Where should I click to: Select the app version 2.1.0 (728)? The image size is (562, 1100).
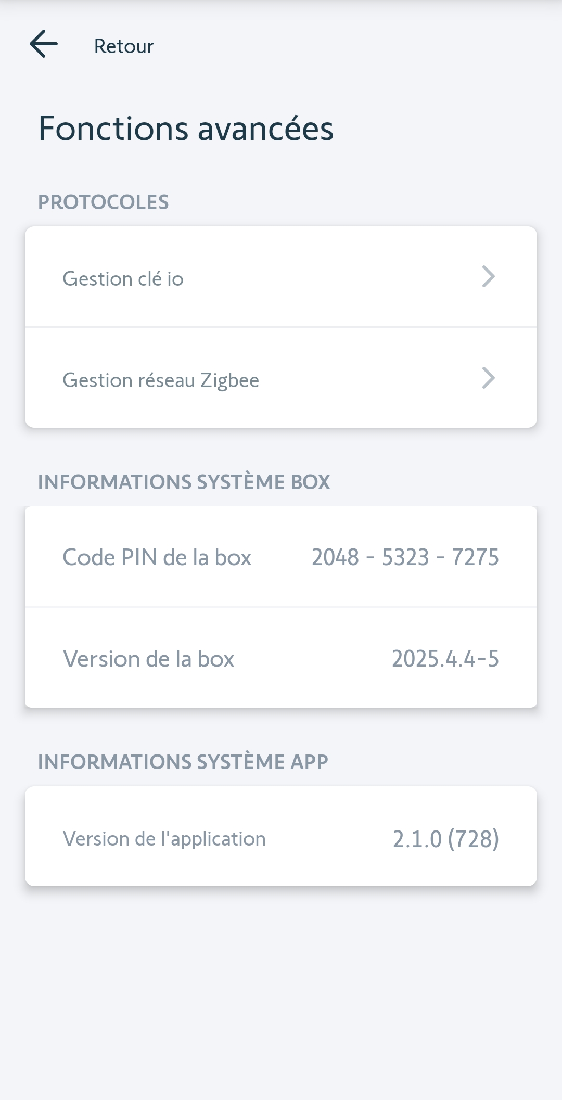445,839
